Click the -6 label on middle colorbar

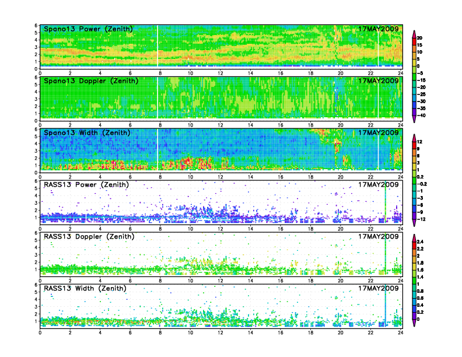pos(420,205)
